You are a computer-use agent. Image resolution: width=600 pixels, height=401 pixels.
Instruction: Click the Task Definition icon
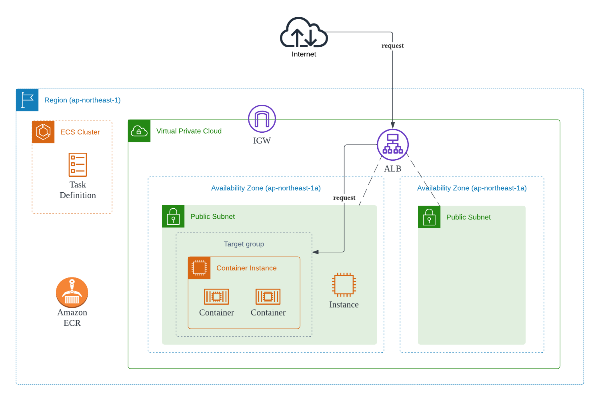tap(78, 165)
